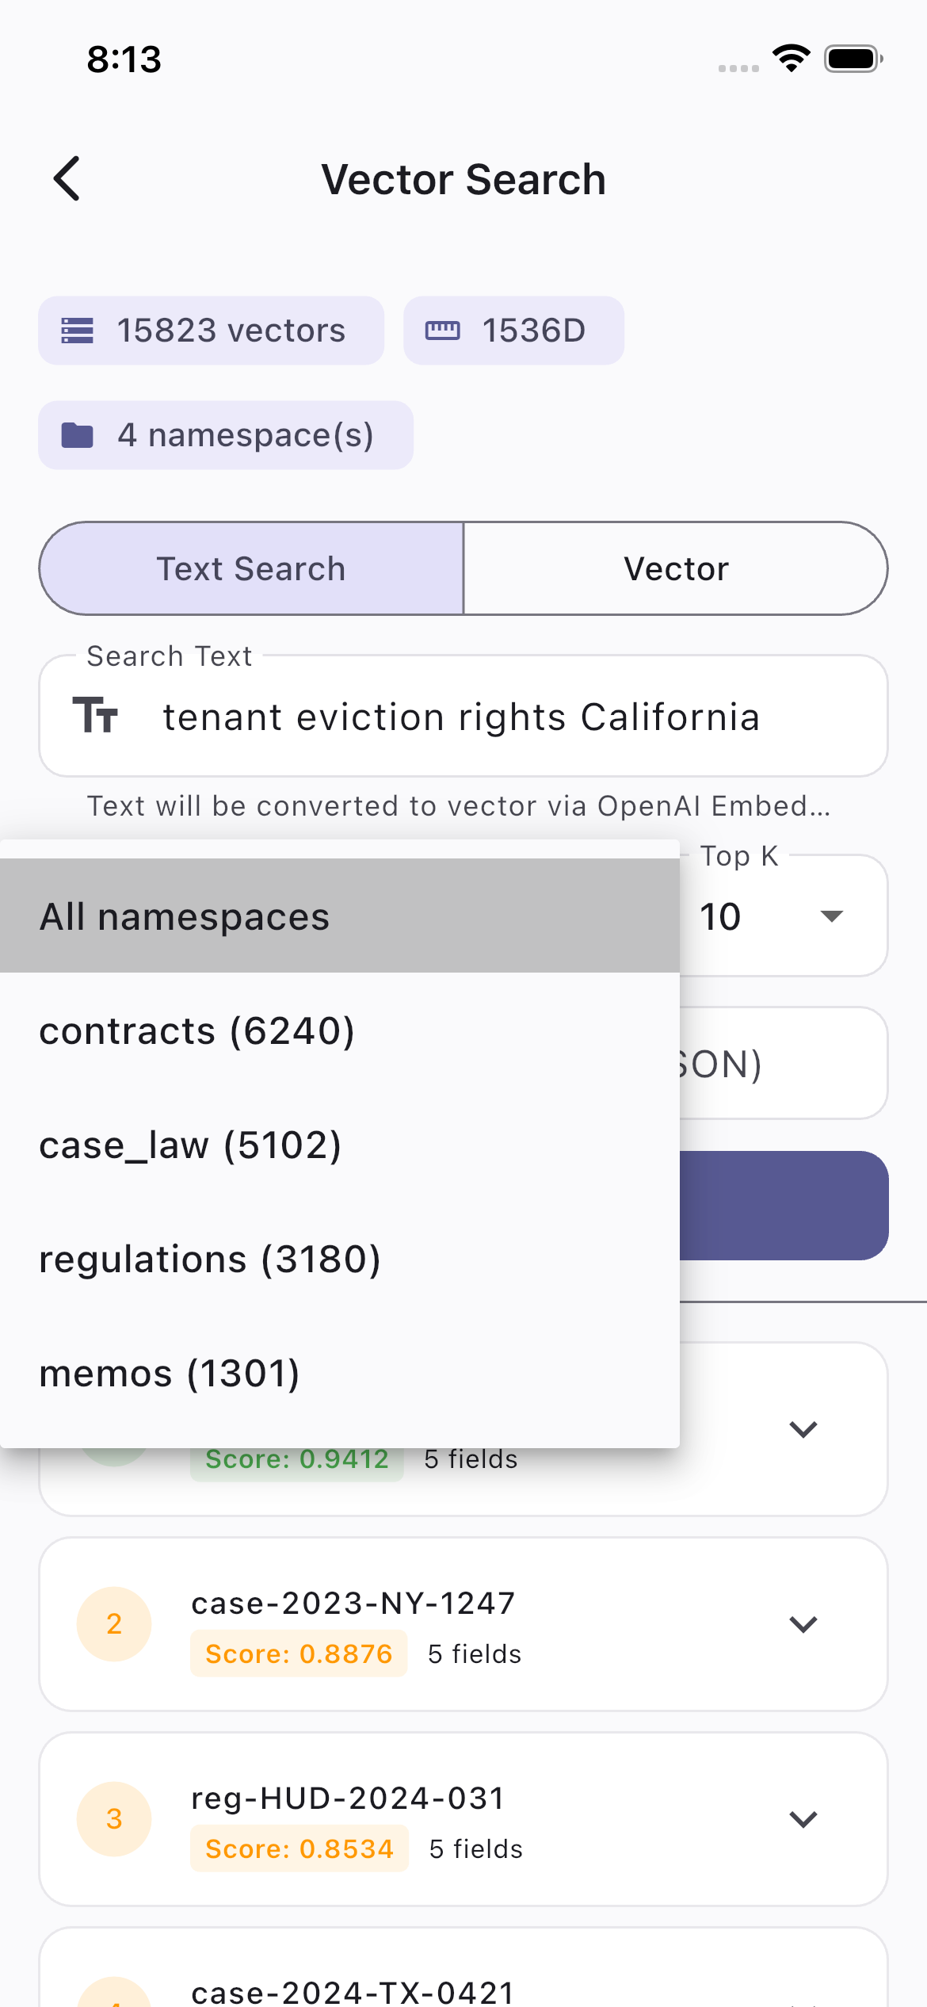Switch to Vector search mode
This screenshot has height=2007, width=927.
click(x=676, y=568)
